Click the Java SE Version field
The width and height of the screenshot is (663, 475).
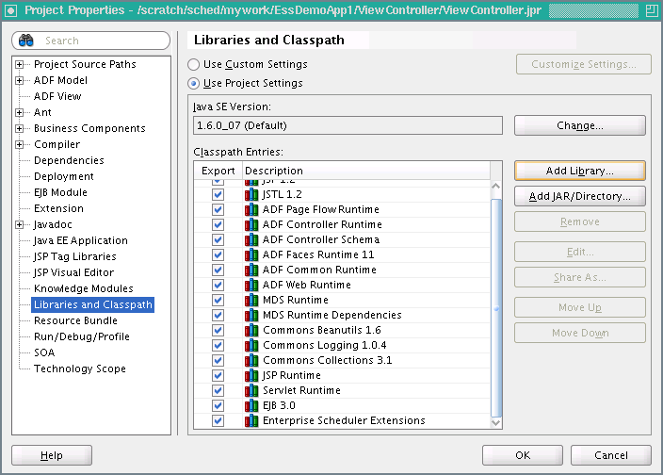(348, 125)
